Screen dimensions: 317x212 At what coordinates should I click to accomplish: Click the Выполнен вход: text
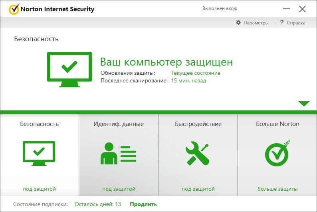[220, 8]
